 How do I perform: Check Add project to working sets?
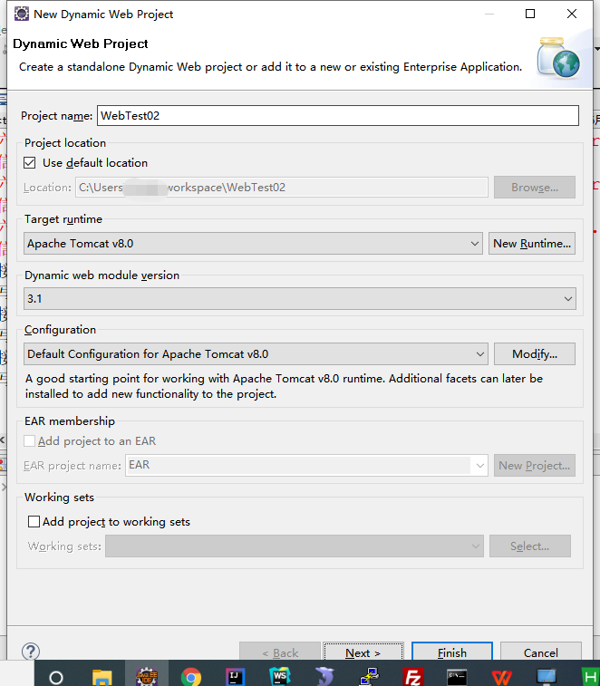pyautogui.click(x=34, y=521)
